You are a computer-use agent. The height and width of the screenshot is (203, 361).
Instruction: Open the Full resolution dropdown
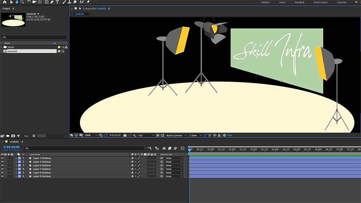point(146,135)
